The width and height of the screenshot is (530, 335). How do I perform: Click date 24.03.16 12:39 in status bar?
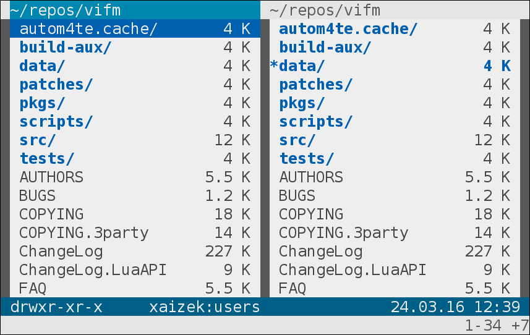tap(455, 307)
